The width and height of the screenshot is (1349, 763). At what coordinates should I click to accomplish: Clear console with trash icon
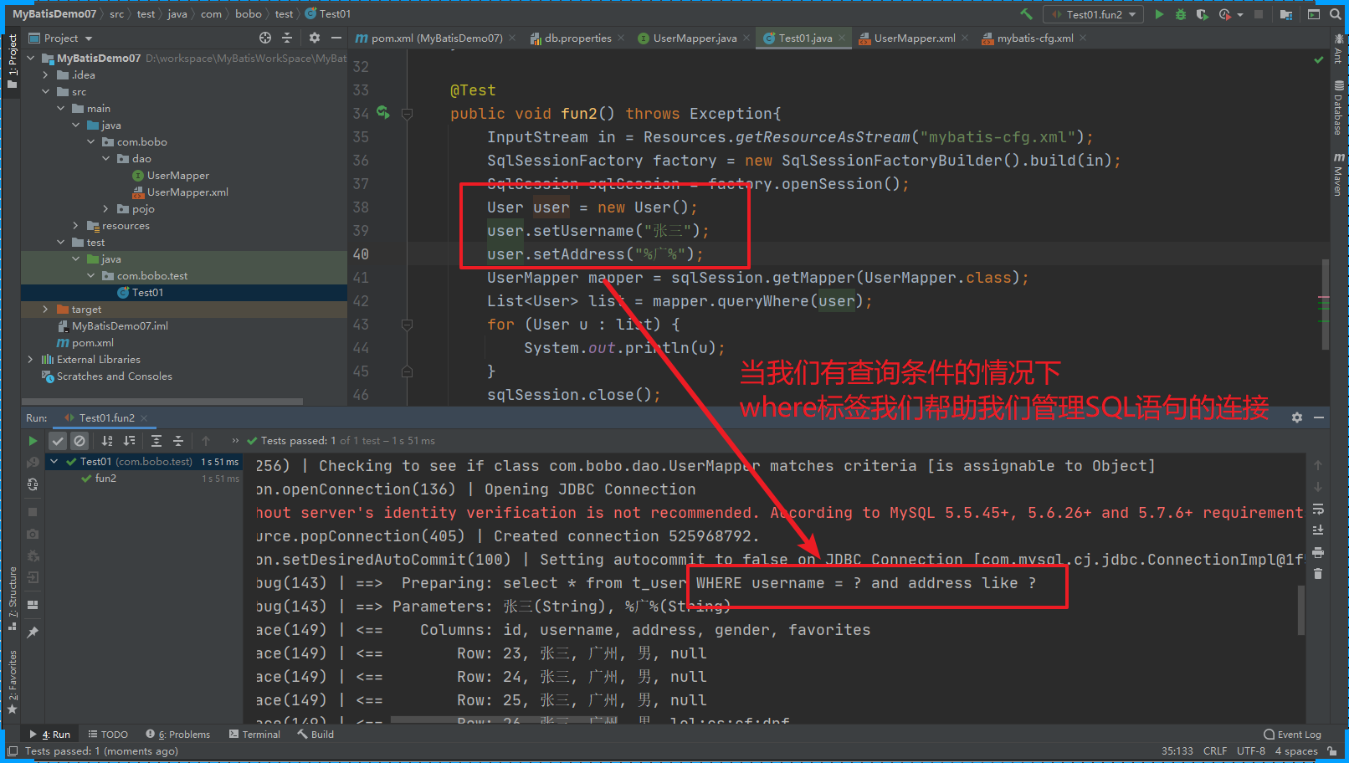click(x=1318, y=574)
